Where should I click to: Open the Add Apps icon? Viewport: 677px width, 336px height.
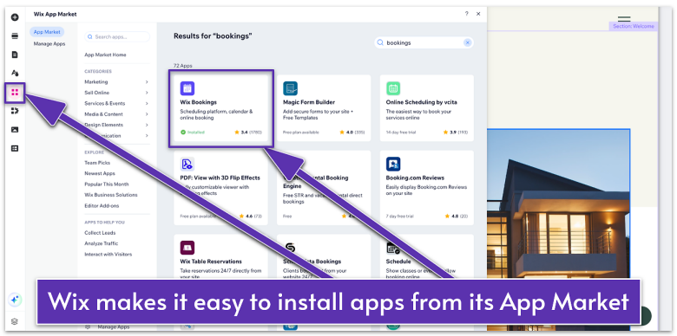point(15,92)
